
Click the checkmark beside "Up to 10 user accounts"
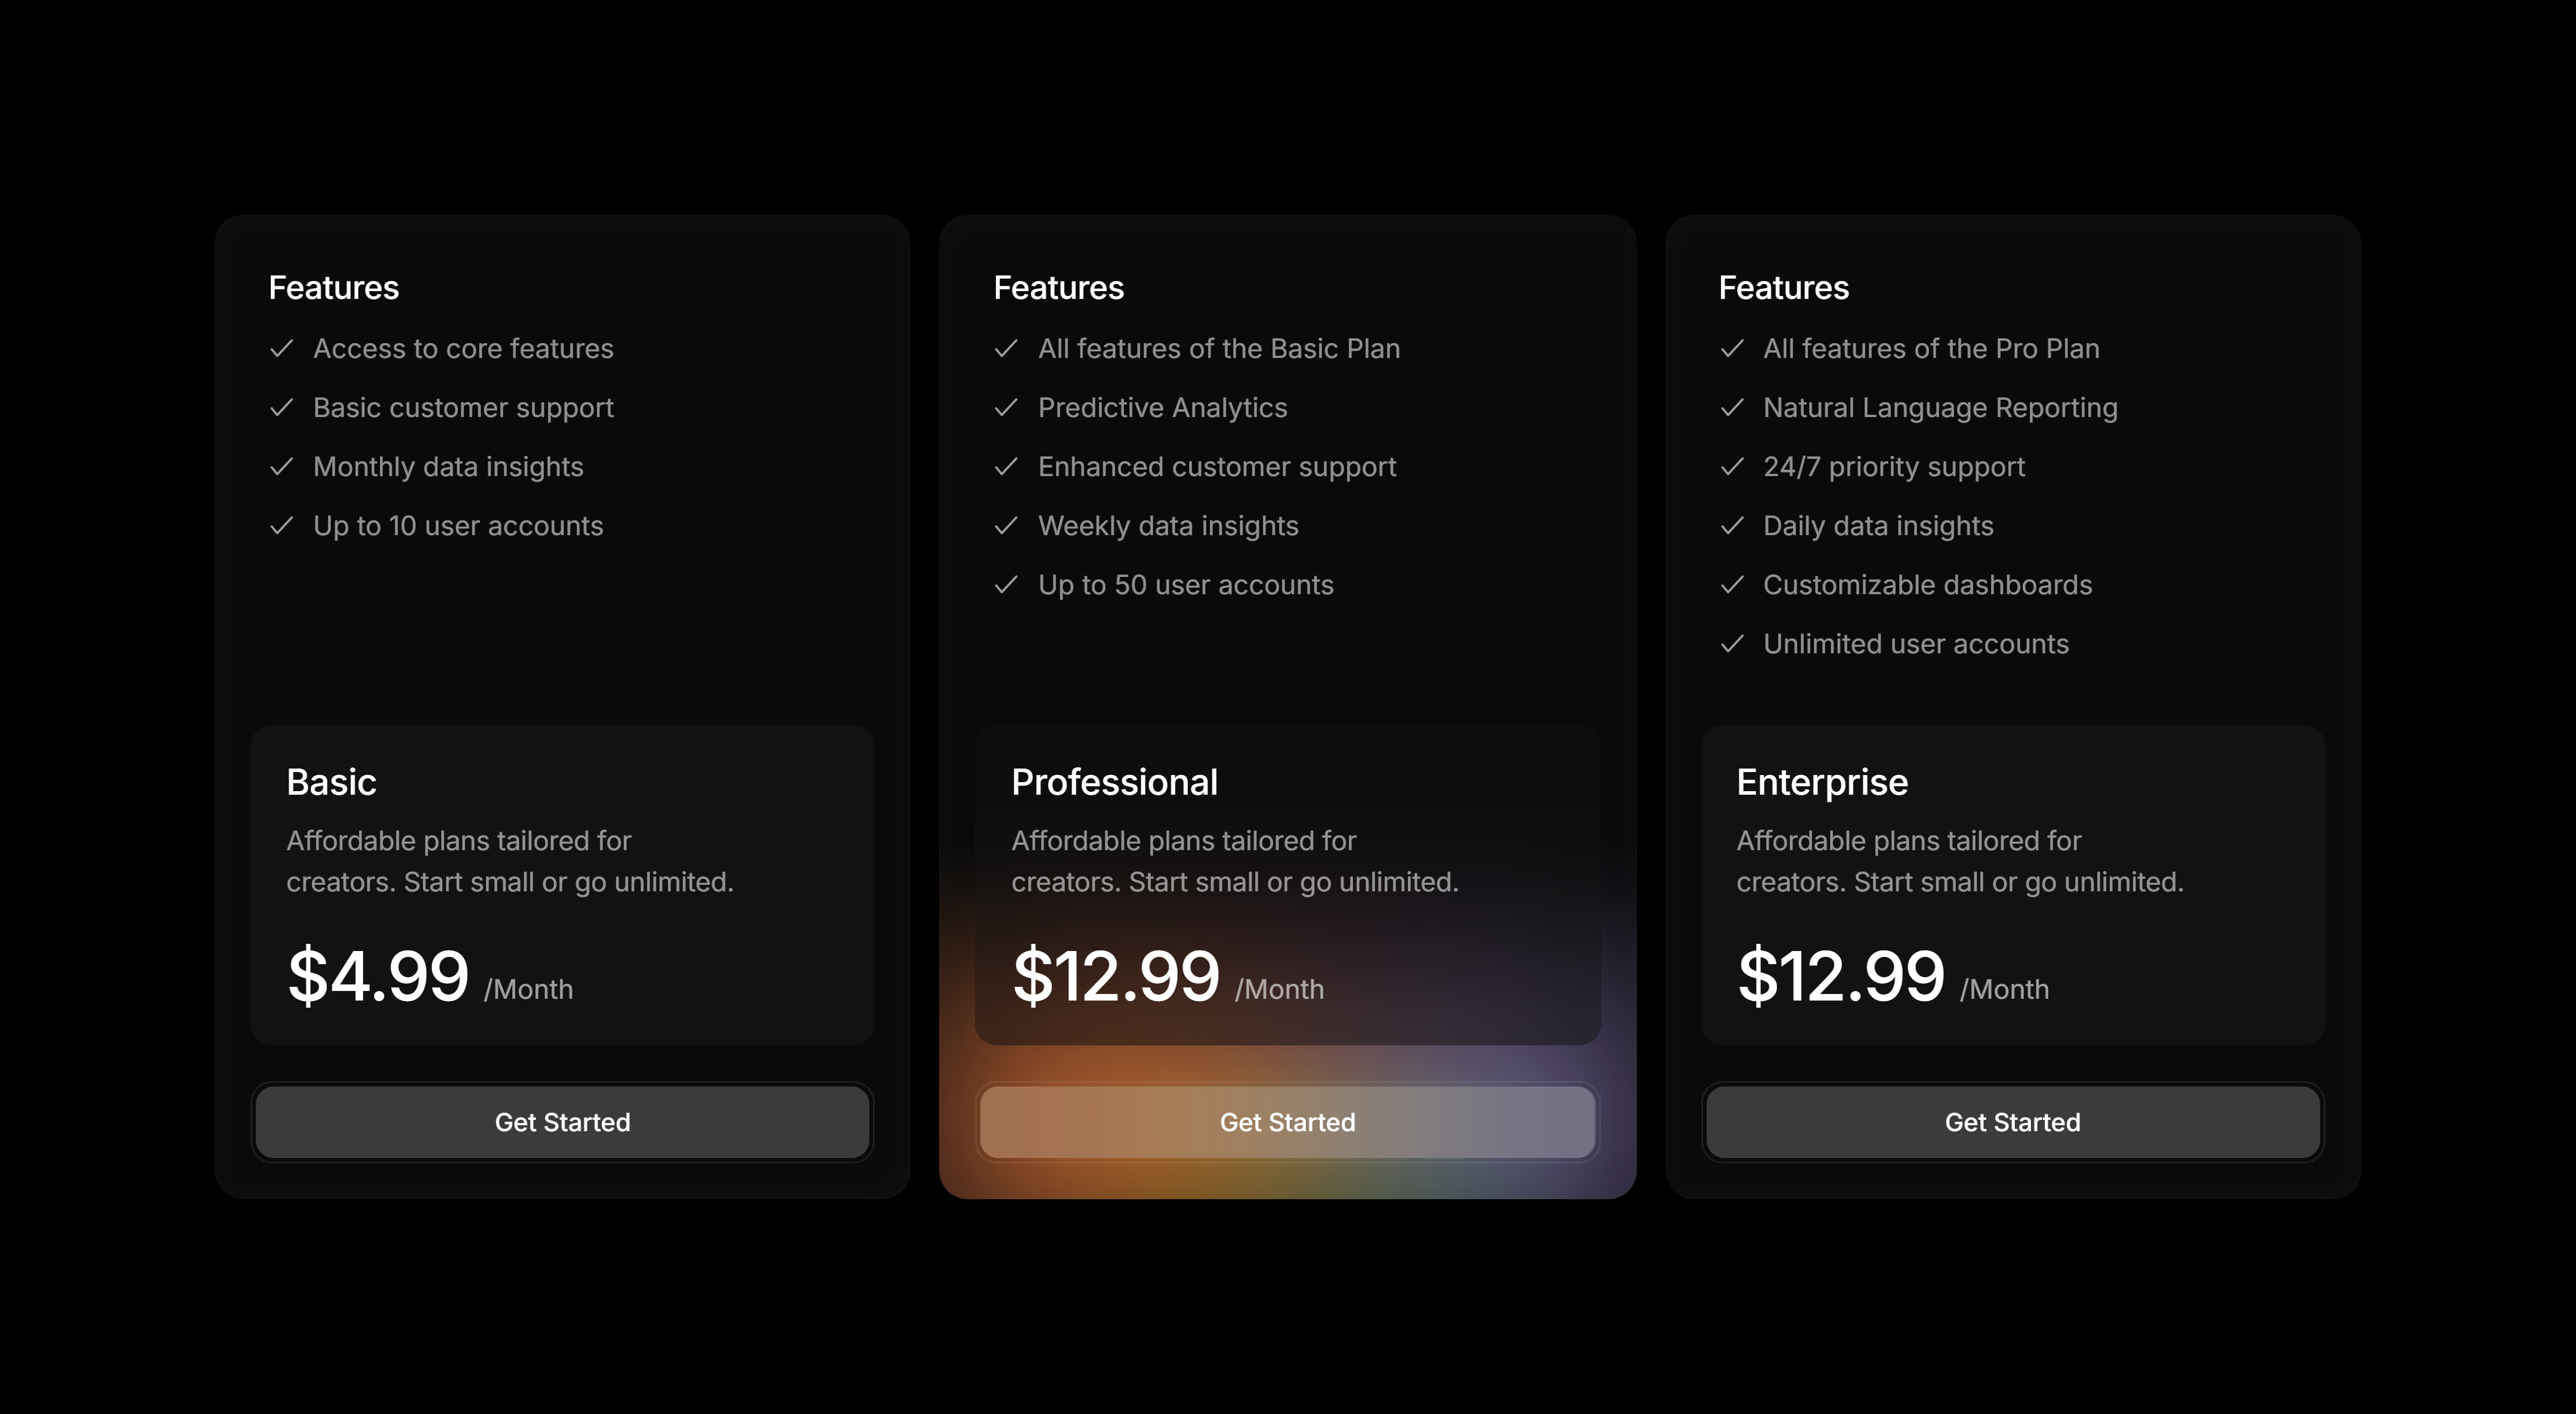[x=282, y=526]
